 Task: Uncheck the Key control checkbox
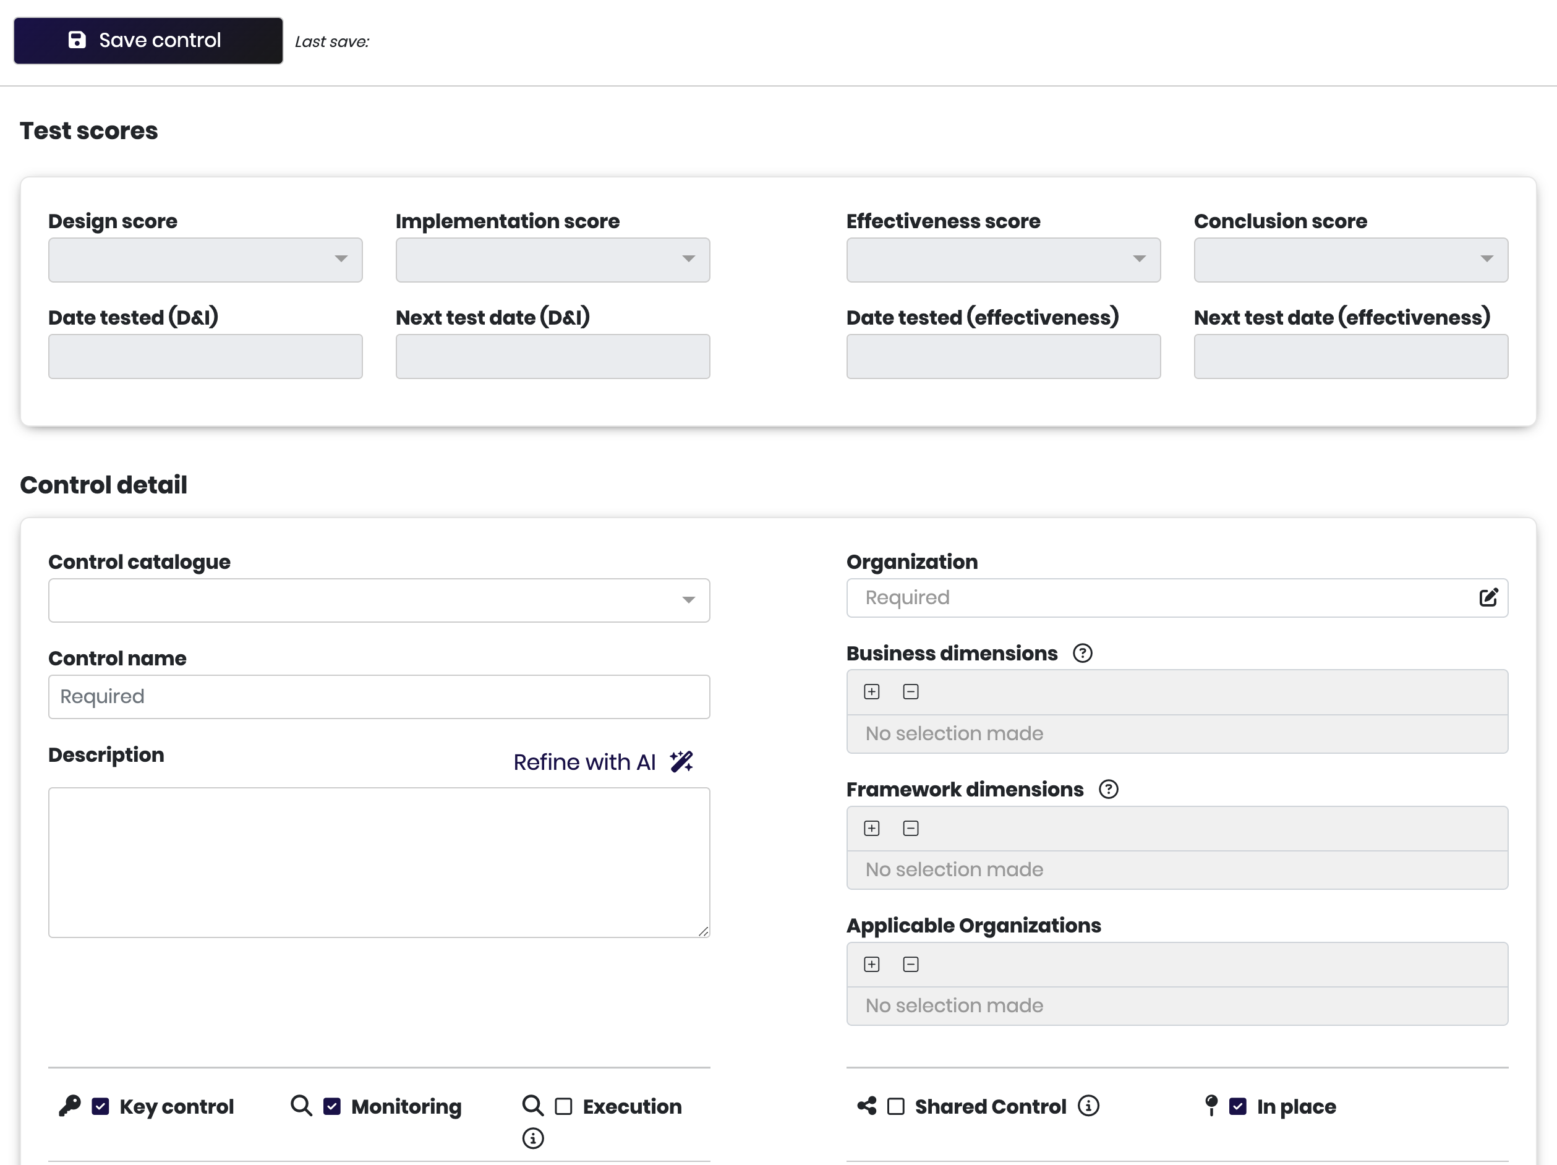(x=101, y=1107)
